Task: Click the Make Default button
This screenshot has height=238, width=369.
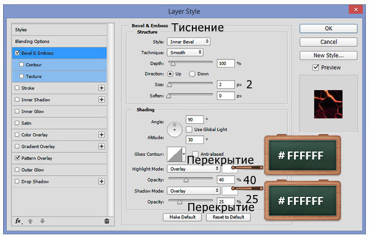Action: pos(183,217)
